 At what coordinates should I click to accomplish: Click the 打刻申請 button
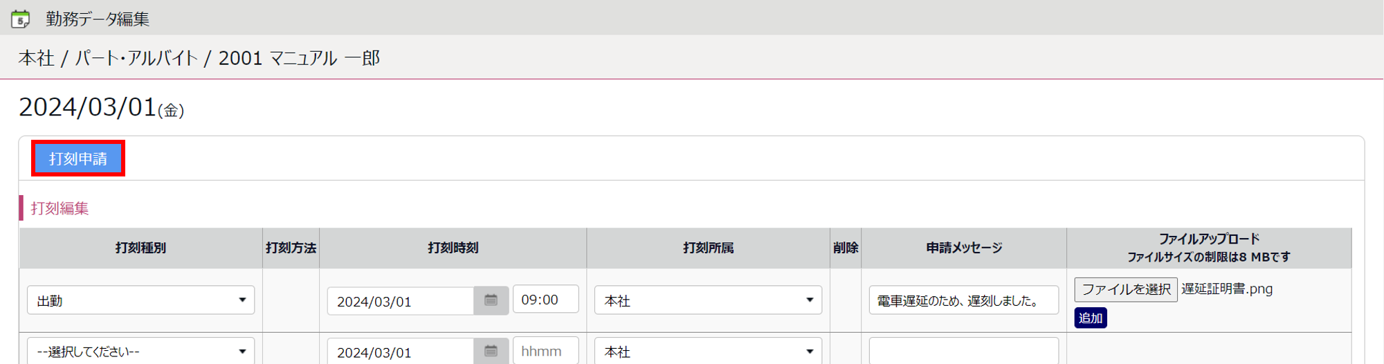click(78, 158)
